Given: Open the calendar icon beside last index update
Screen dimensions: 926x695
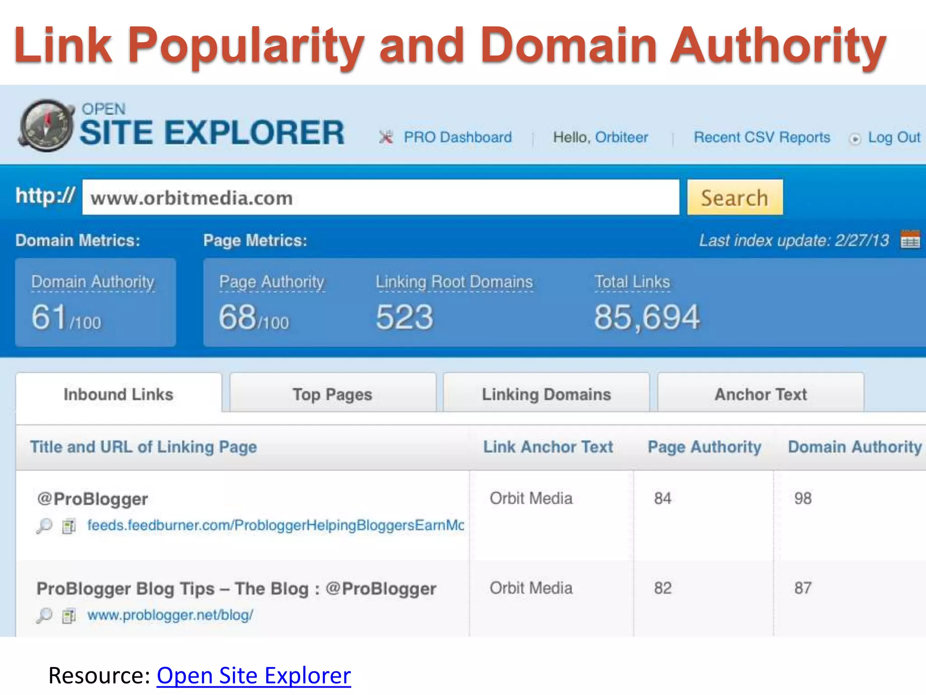Looking at the screenshot, I should point(910,240).
